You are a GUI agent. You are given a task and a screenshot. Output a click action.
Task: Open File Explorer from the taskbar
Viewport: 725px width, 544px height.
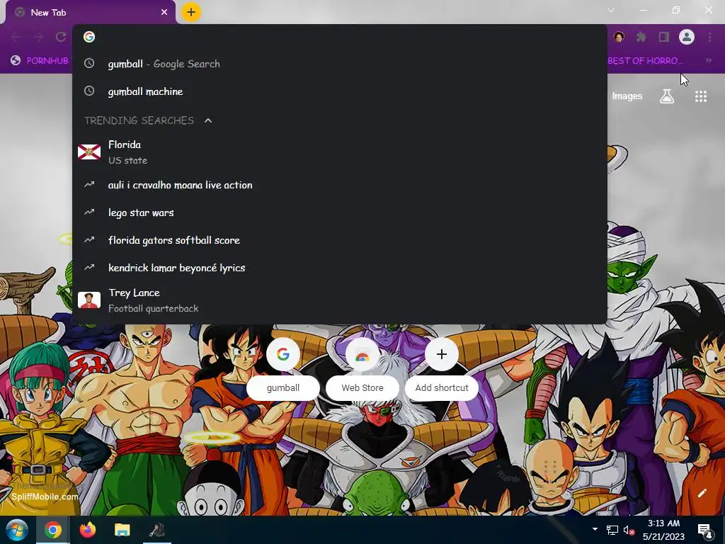[x=122, y=530]
